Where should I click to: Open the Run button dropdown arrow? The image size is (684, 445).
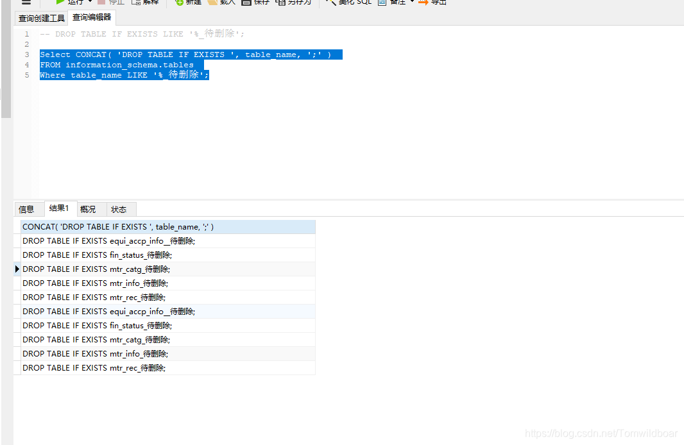coord(90,1)
